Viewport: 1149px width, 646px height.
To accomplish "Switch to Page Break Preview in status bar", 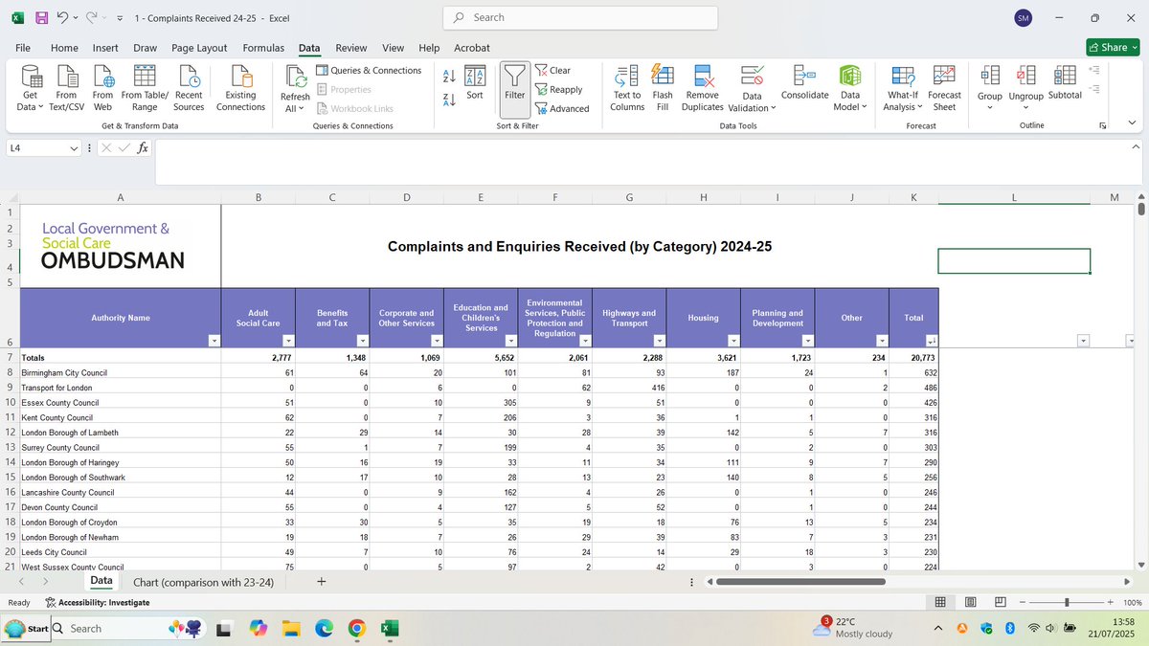I will [x=1001, y=602].
